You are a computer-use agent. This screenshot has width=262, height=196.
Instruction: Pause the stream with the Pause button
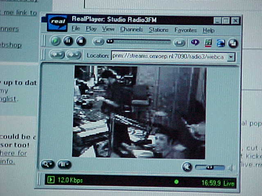pos(68,41)
